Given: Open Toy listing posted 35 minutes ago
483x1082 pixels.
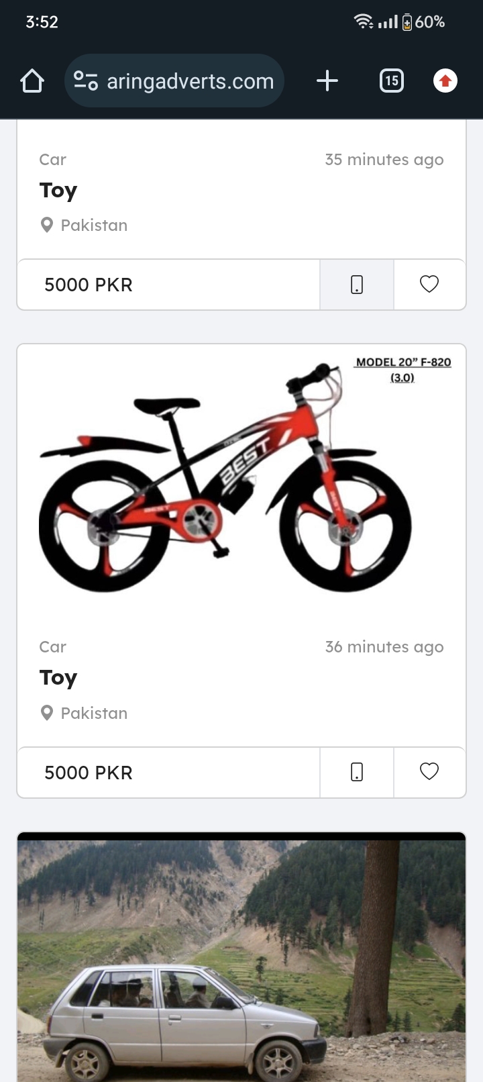Looking at the screenshot, I should [x=58, y=191].
